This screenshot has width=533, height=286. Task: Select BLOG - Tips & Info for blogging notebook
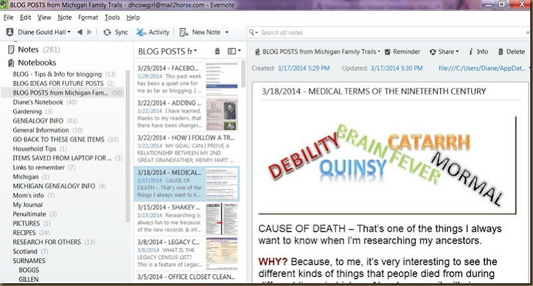click(x=64, y=74)
